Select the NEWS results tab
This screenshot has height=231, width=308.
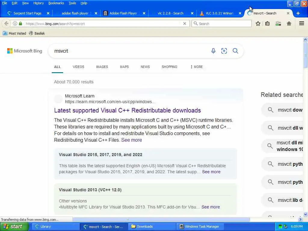pyautogui.click(x=145, y=67)
